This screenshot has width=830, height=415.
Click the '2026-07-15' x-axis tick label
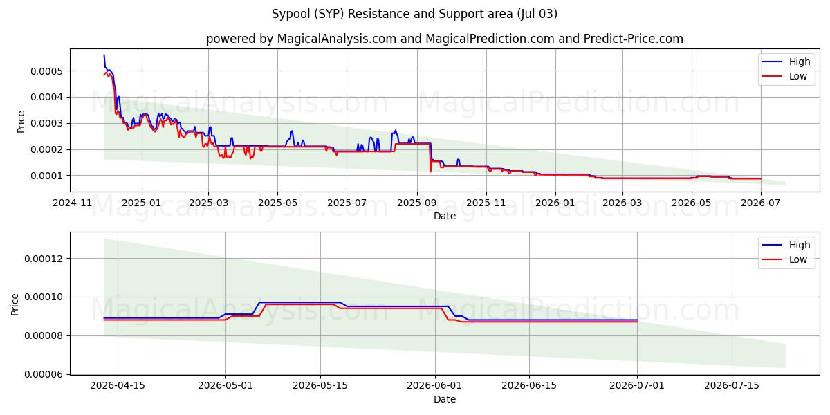tap(732, 386)
